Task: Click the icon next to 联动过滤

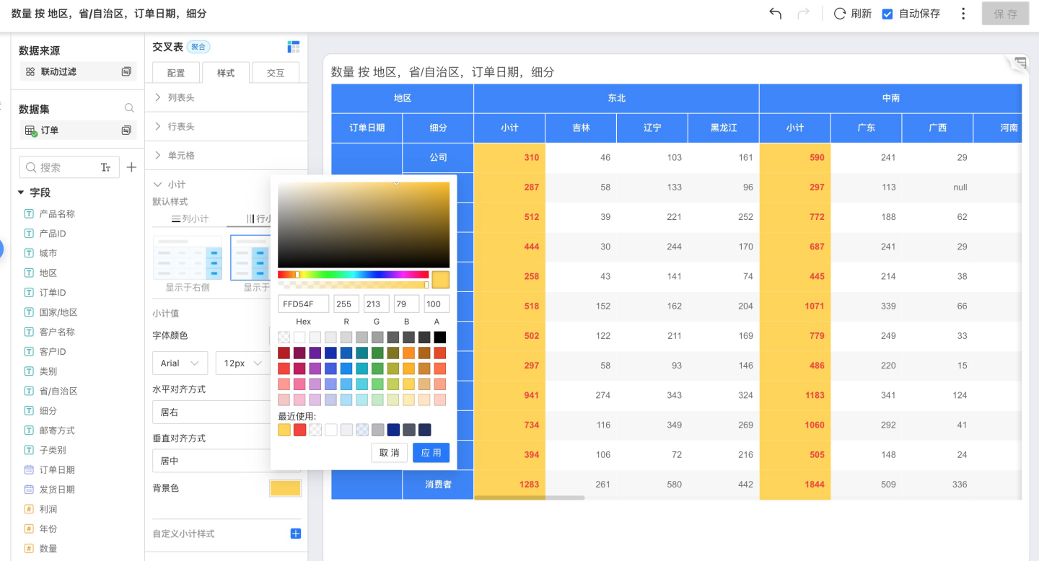Action: [x=126, y=71]
